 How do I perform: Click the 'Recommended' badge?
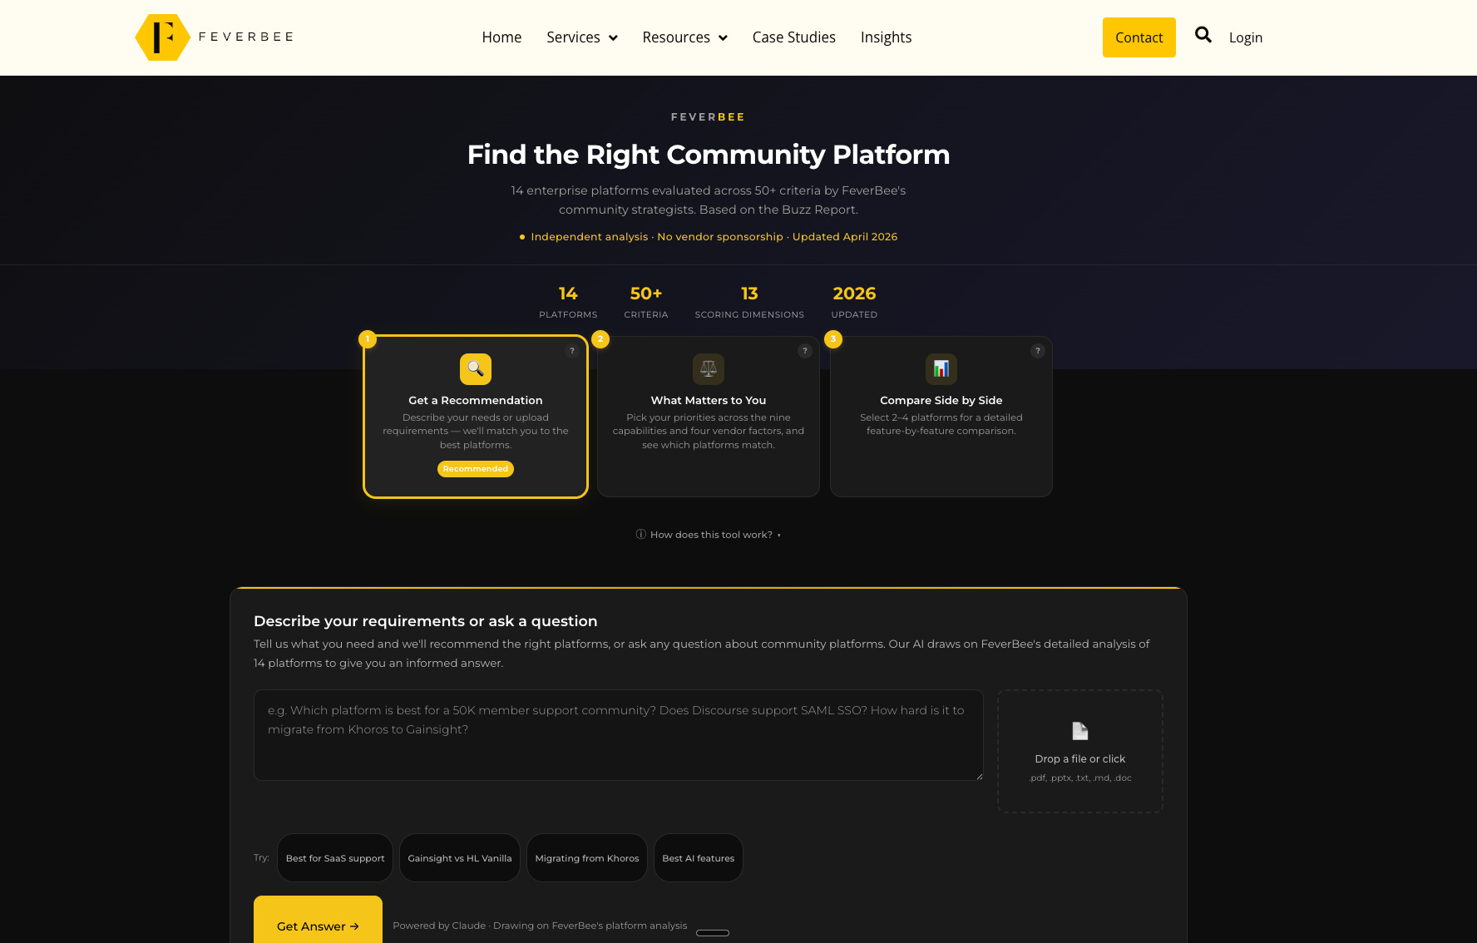click(476, 469)
